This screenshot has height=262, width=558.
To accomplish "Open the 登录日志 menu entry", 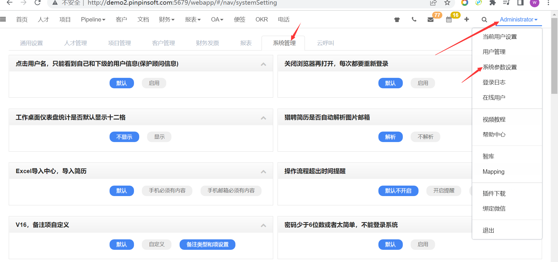I will [494, 82].
